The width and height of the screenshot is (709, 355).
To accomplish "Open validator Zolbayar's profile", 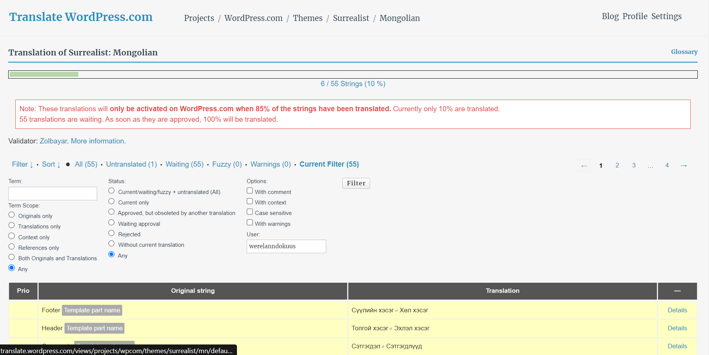I will pos(53,141).
